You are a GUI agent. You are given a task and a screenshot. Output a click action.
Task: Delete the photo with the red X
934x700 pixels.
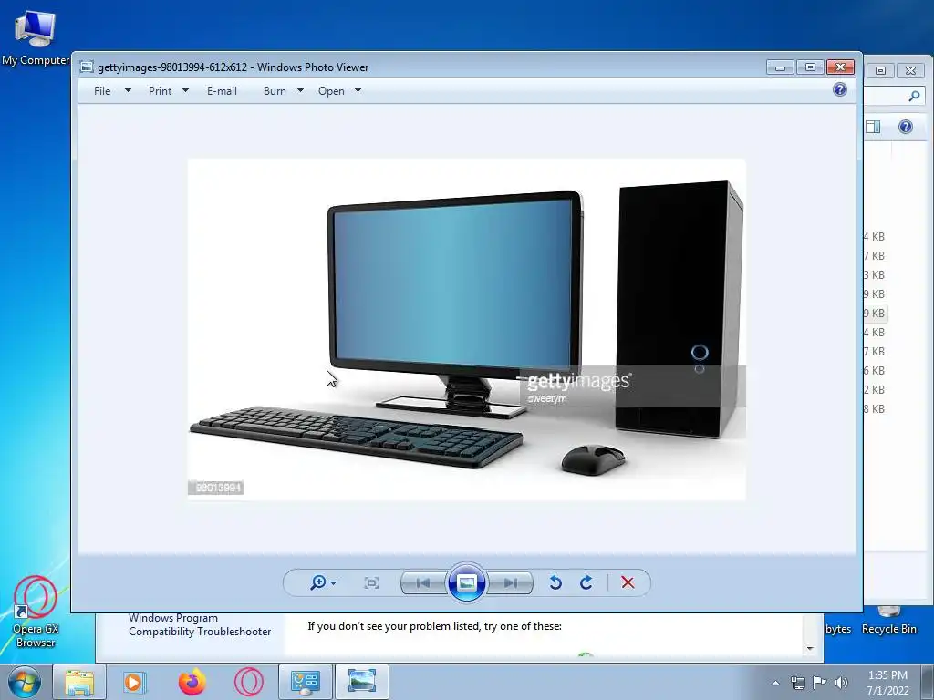(x=628, y=582)
